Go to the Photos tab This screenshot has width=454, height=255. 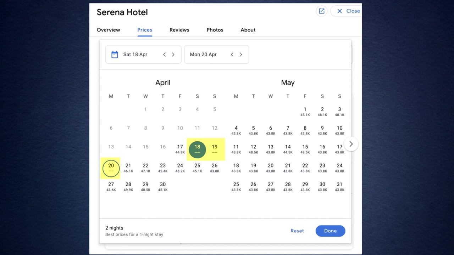click(215, 30)
